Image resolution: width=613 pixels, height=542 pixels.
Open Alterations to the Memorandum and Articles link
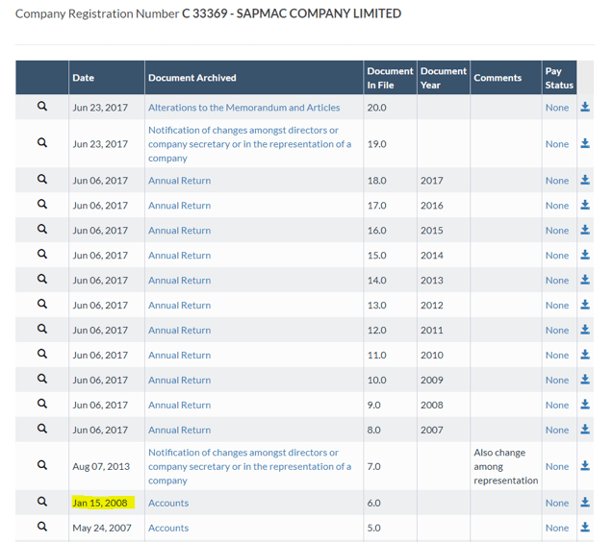243,108
